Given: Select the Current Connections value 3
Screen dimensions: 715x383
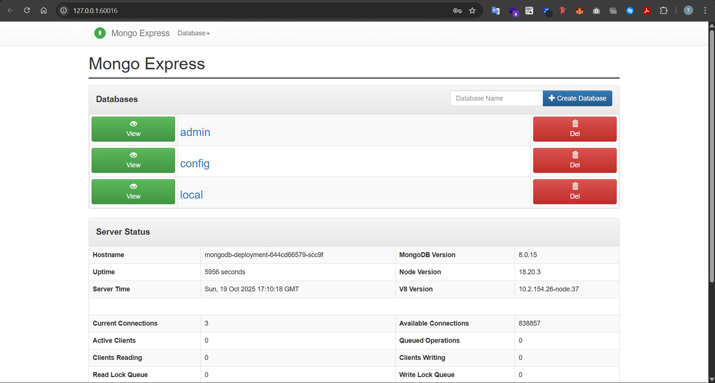Looking at the screenshot, I should tap(206, 323).
